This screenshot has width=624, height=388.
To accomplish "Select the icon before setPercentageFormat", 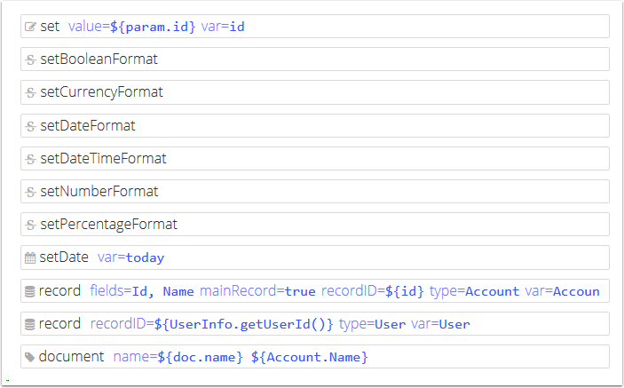I will pos(30,225).
